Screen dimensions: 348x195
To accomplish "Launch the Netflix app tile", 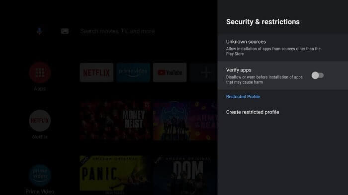I will tap(96, 72).
